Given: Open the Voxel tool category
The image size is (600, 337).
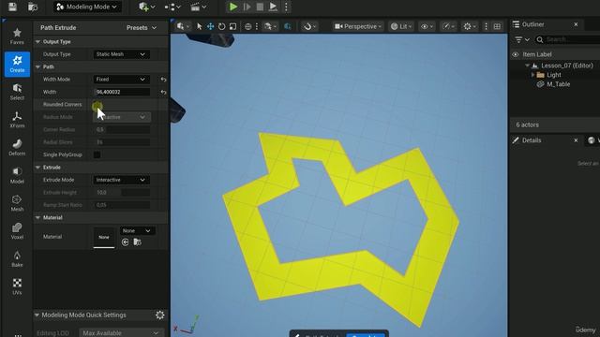Looking at the screenshot, I should tap(17, 231).
